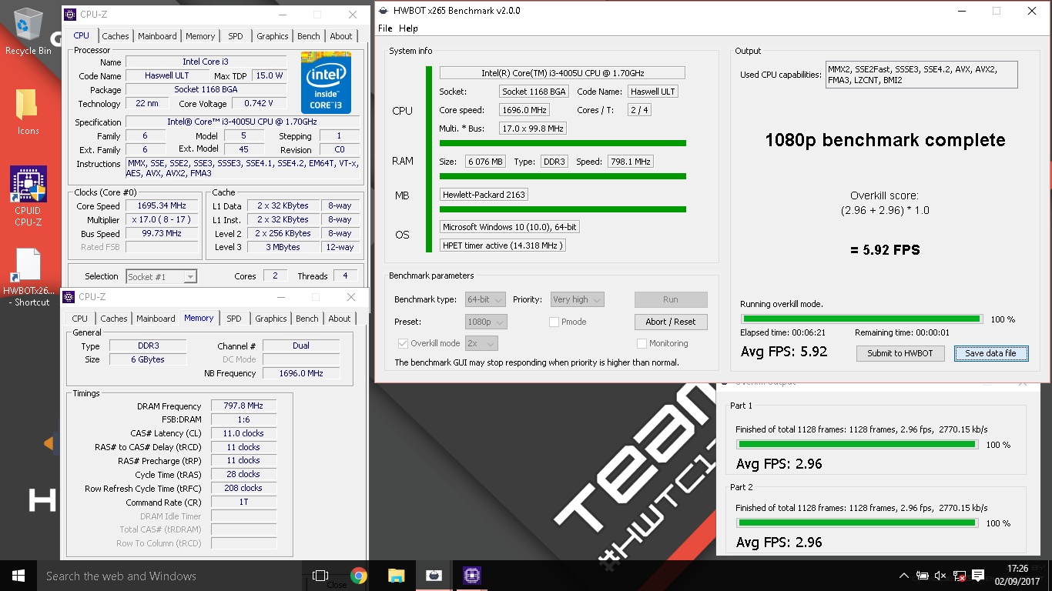Select the HWBOTx265 Shortcut desktop icon
Screen dimensions: 1052x591
[x=28, y=277]
